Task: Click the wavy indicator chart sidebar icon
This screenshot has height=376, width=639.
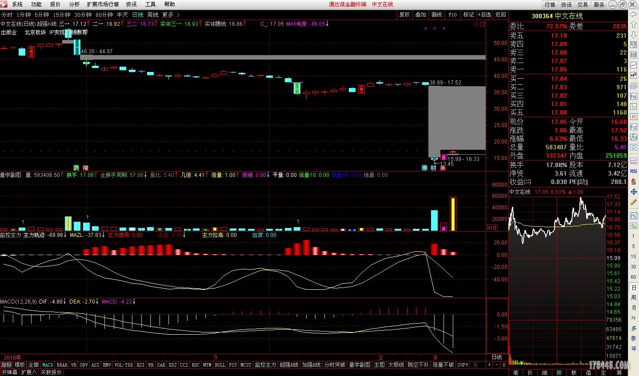Action: pos(634,161)
